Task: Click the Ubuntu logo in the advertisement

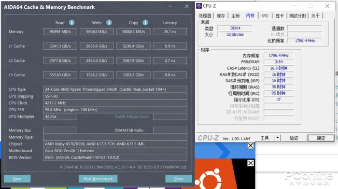Action: click(208, 179)
